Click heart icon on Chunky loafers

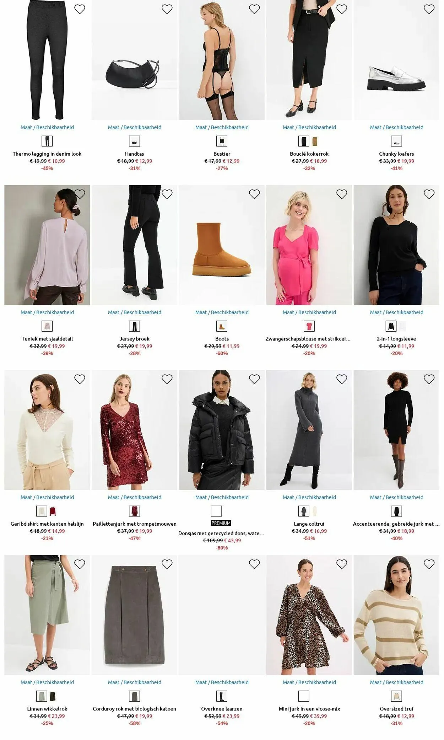[x=429, y=9]
